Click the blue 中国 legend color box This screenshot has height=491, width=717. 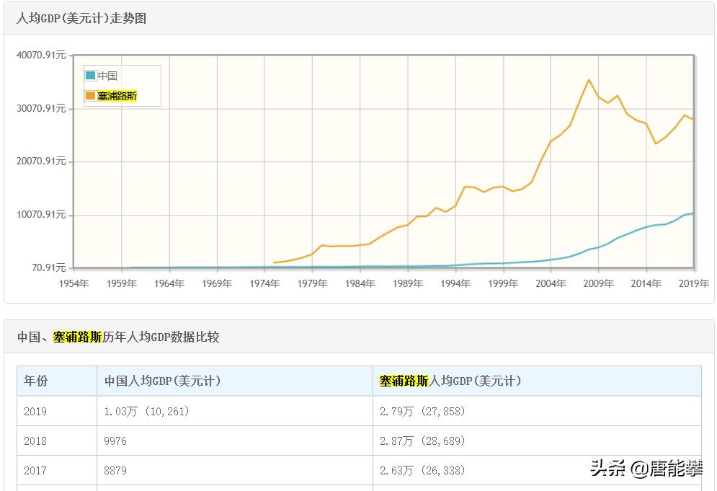click(x=91, y=76)
